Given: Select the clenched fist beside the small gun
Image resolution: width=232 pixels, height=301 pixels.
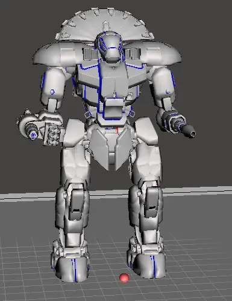Looking at the screenshot, I should (x=51, y=133).
